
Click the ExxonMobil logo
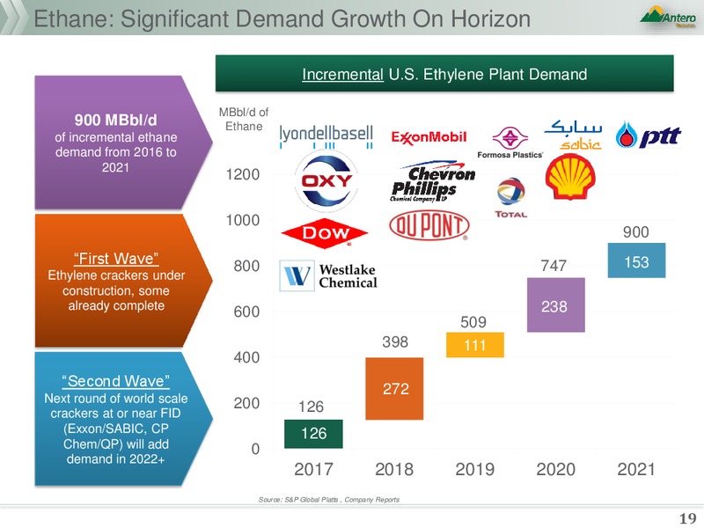point(429,137)
